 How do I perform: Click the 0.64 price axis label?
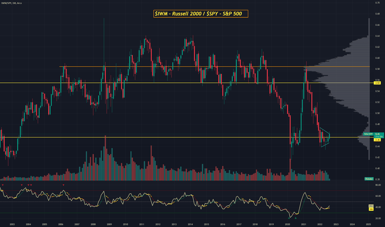click(x=378, y=36)
